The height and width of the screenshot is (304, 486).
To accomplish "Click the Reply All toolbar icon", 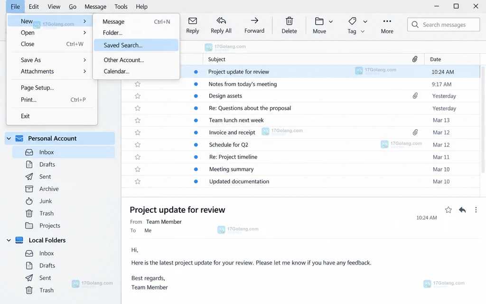I will (221, 20).
